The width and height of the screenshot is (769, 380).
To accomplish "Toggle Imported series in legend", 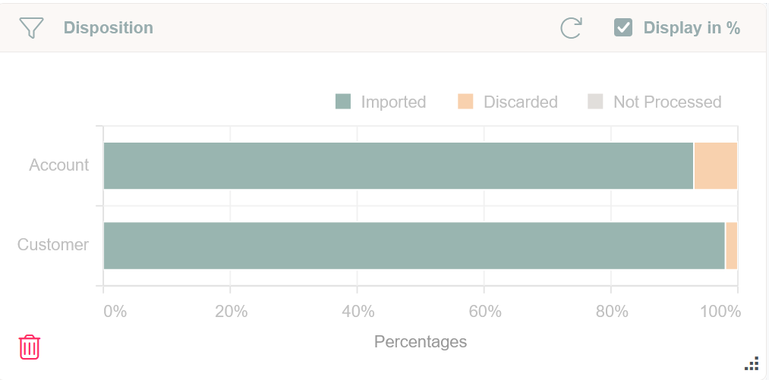I will [393, 102].
